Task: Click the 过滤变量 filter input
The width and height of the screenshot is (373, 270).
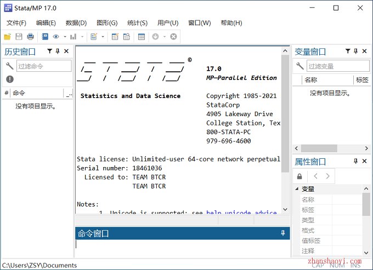Action: [338, 66]
